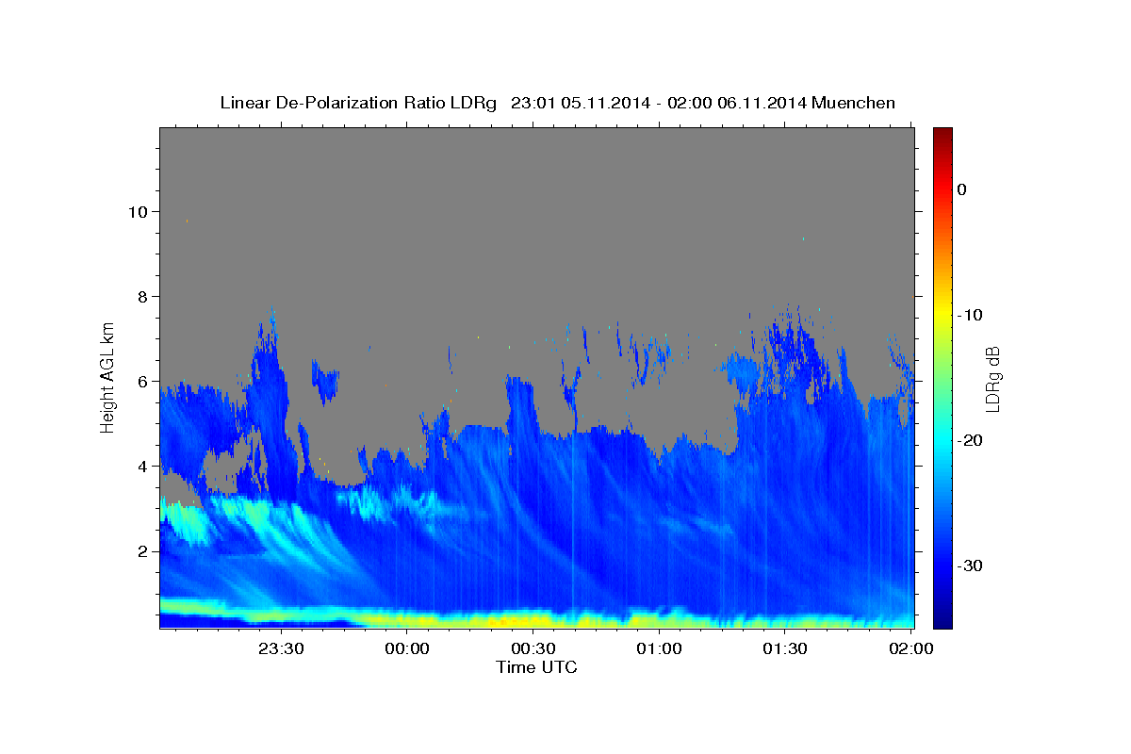
Task: Click the 'Time UTC' x-axis title
Action: point(536,667)
